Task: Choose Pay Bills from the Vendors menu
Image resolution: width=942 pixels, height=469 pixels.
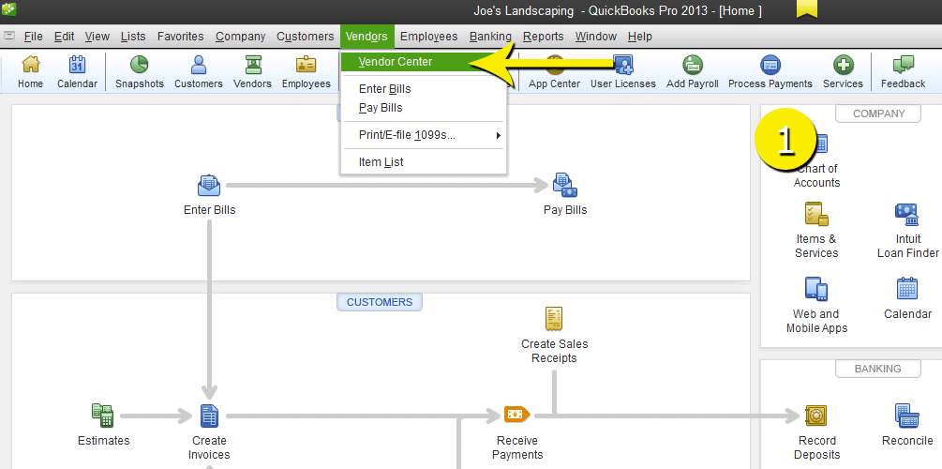Action: point(424,108)
